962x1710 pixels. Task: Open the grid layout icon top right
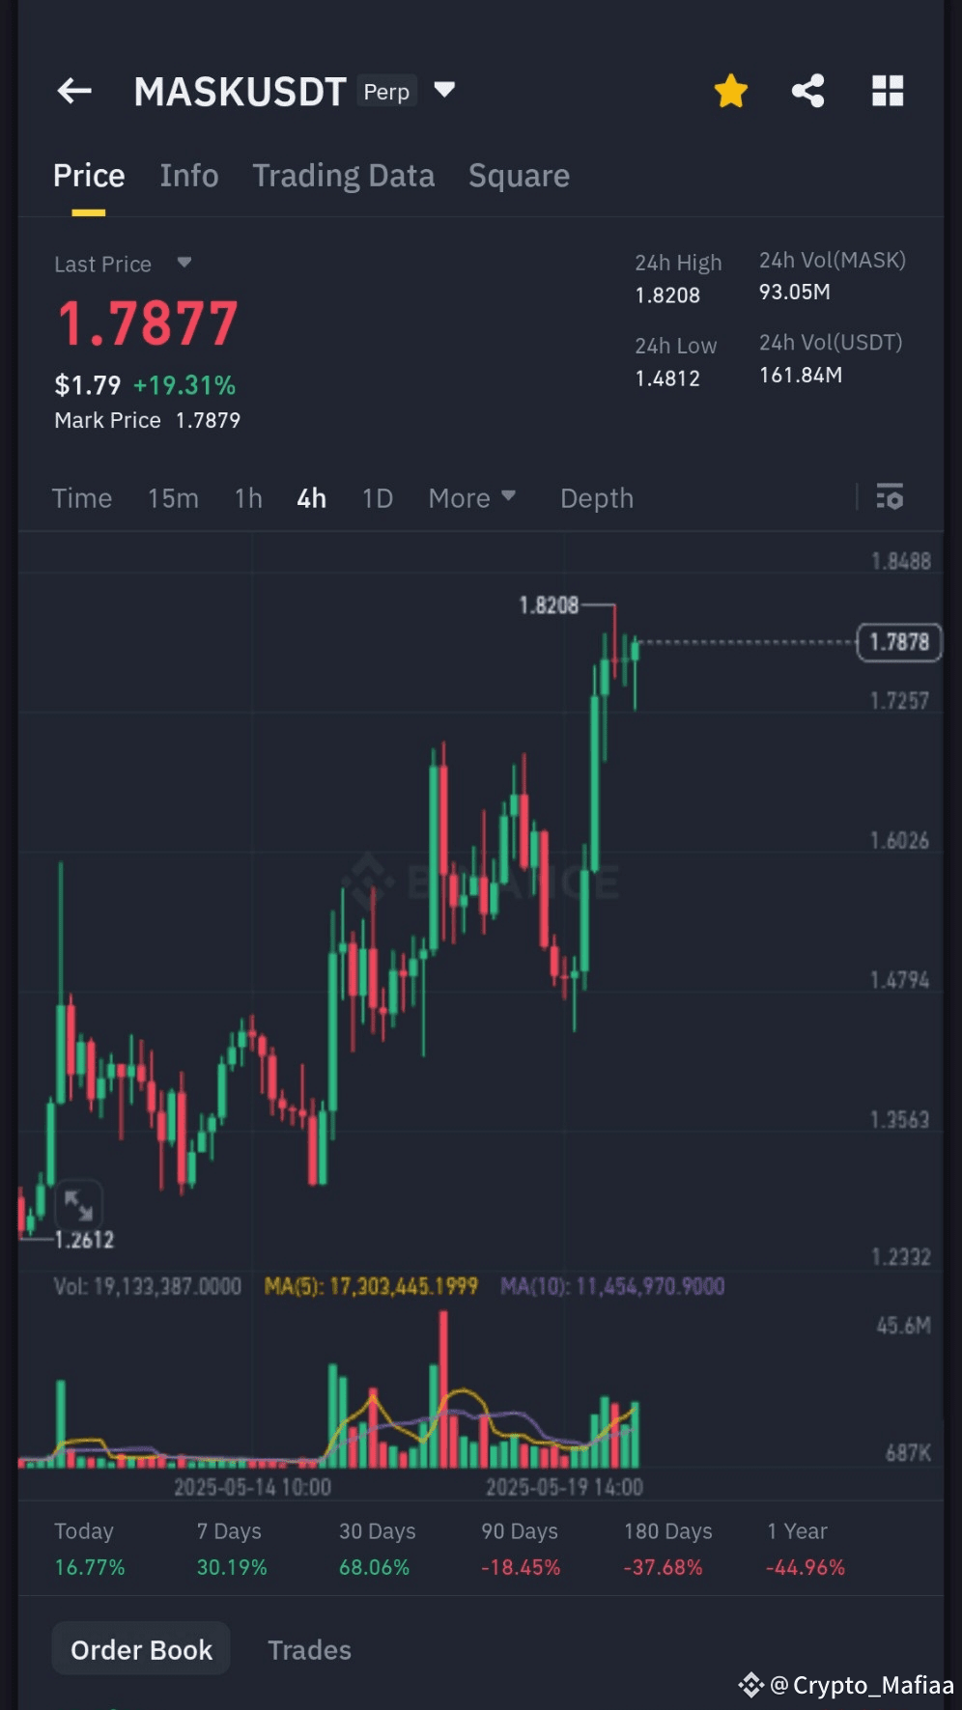click(887, 90)
